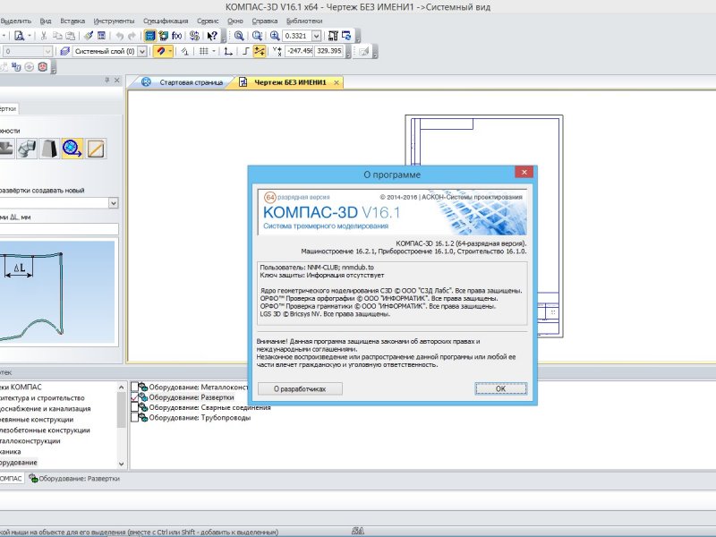The image size is (716, 537).
Task: Open the Окно menu
Action: (235, 21)
